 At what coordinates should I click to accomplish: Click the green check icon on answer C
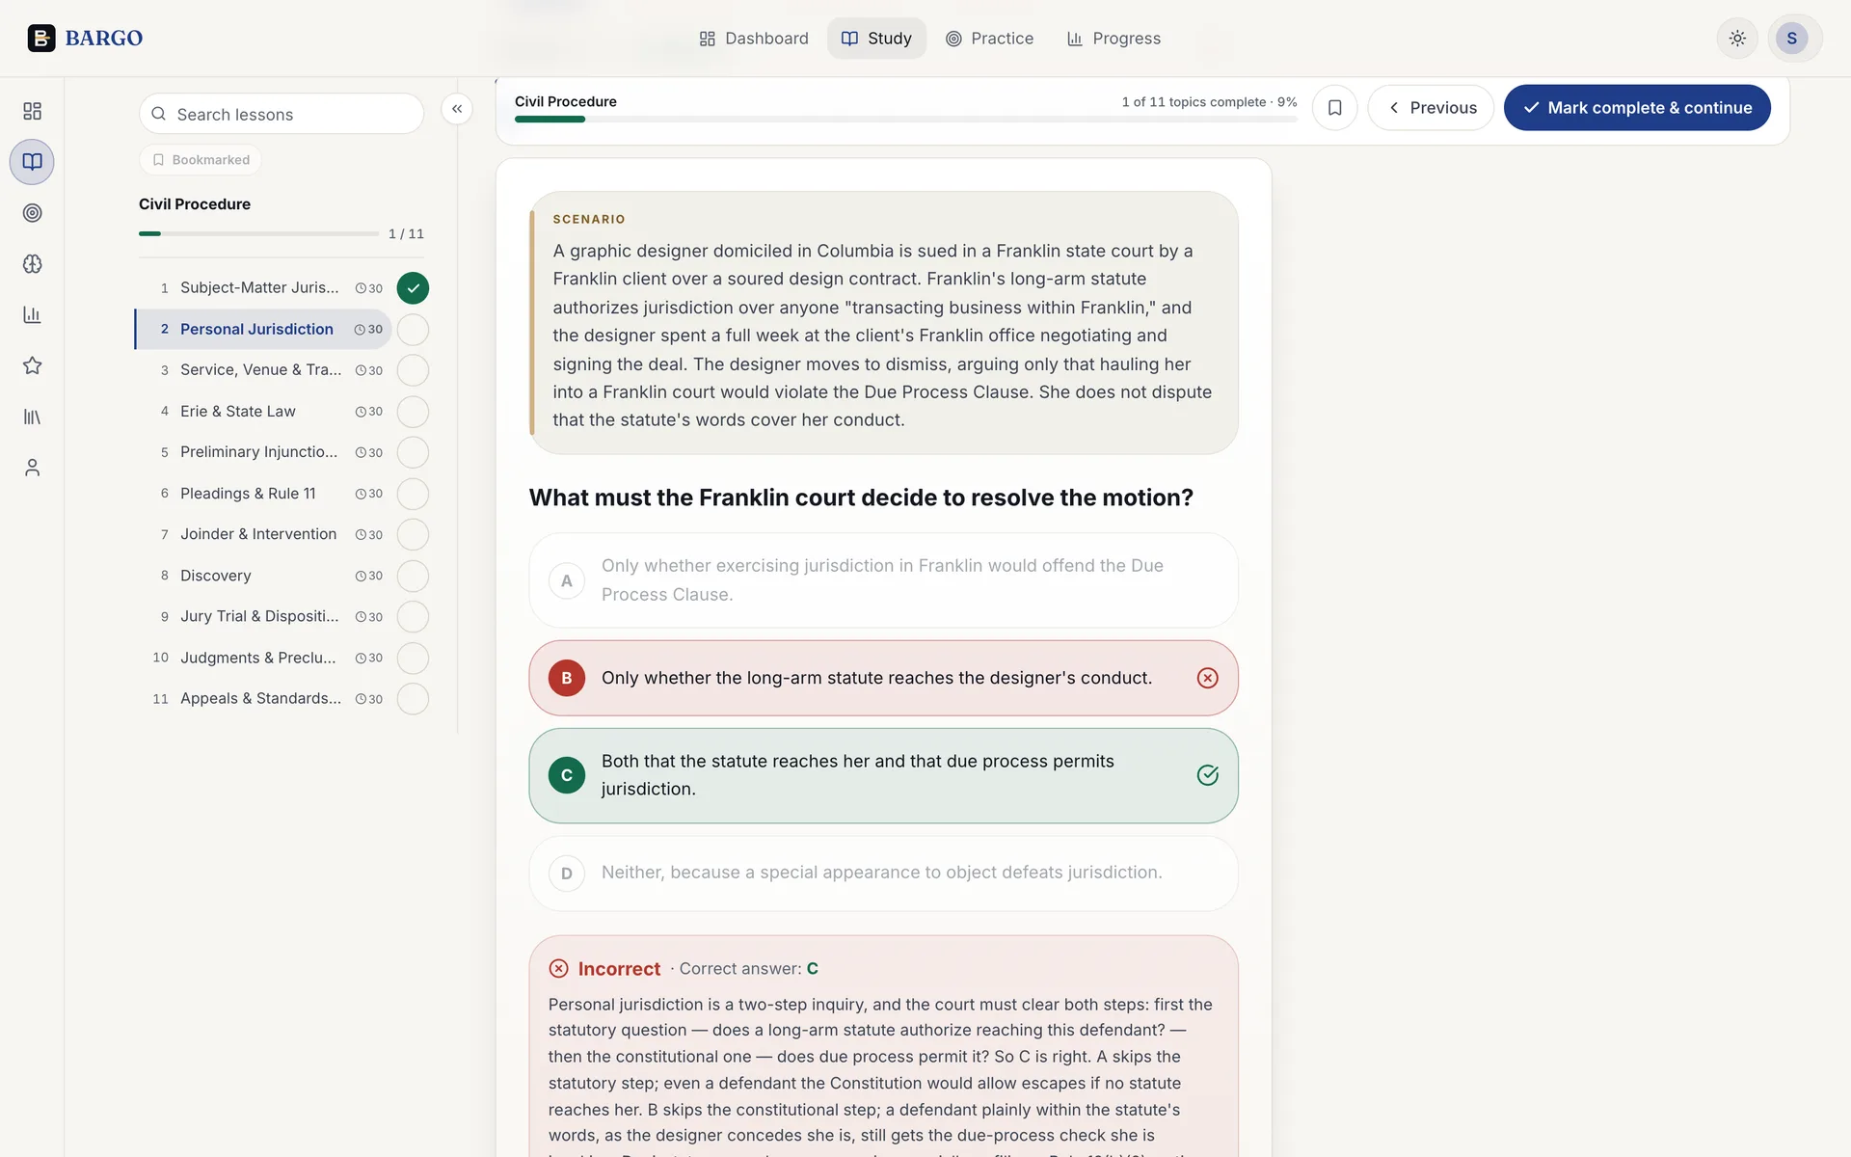[x=1207, y=775]
